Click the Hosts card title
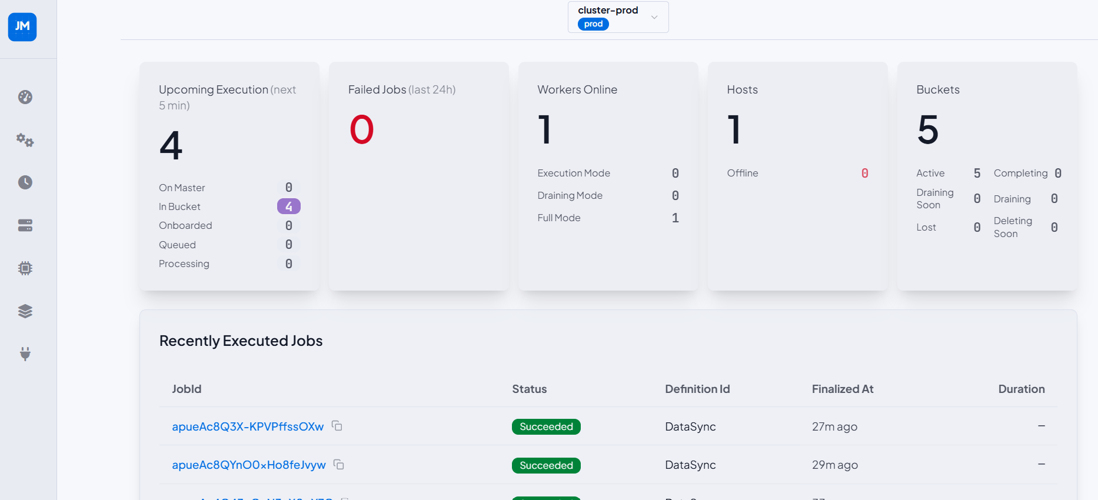The height and width of the screenshot is (500, 1098). 743,89
